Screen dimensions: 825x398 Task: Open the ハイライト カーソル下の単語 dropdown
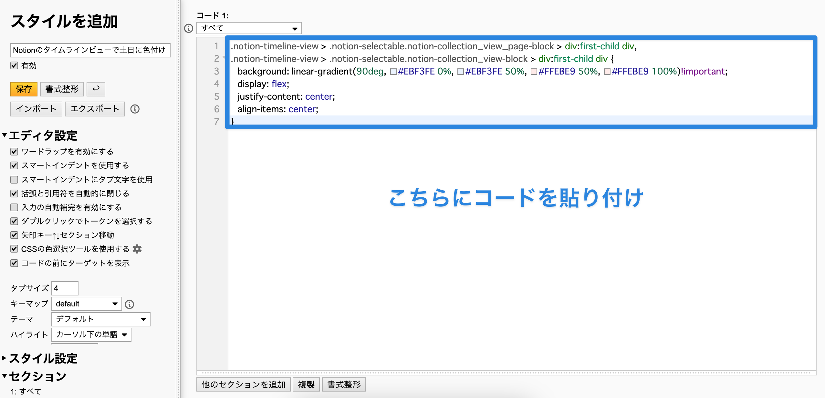(x=91, y=334)
